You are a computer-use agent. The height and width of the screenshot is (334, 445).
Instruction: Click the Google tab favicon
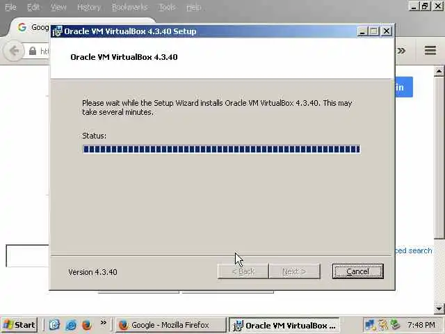pos(22,27)
